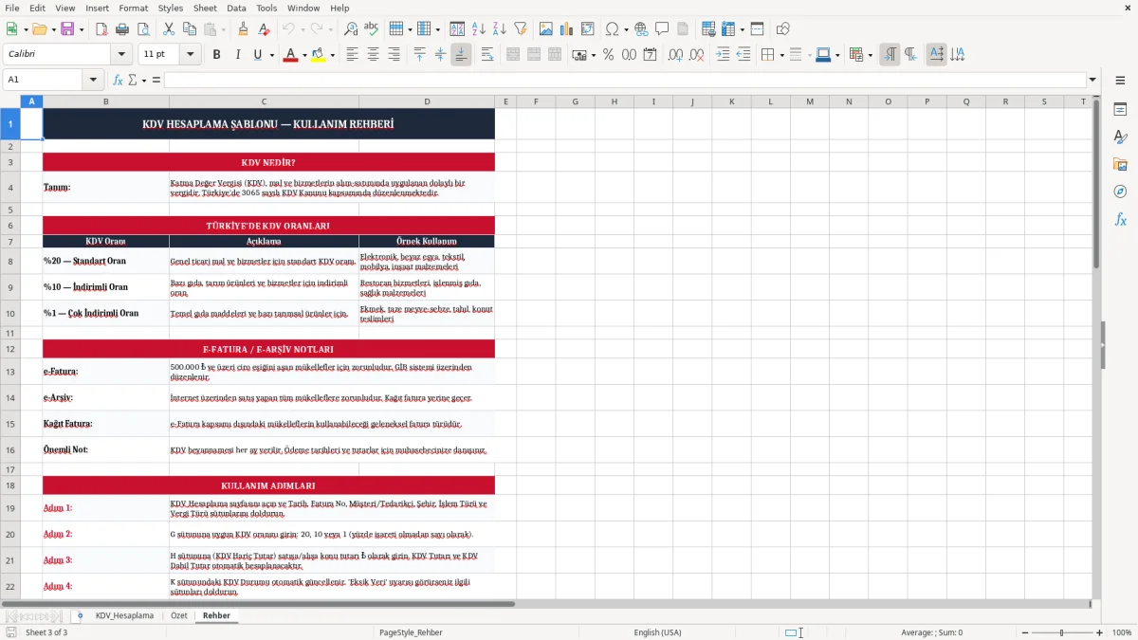Toggle print preview
Viewport: 1138px width, 640px height.
(x=143, y=29)
